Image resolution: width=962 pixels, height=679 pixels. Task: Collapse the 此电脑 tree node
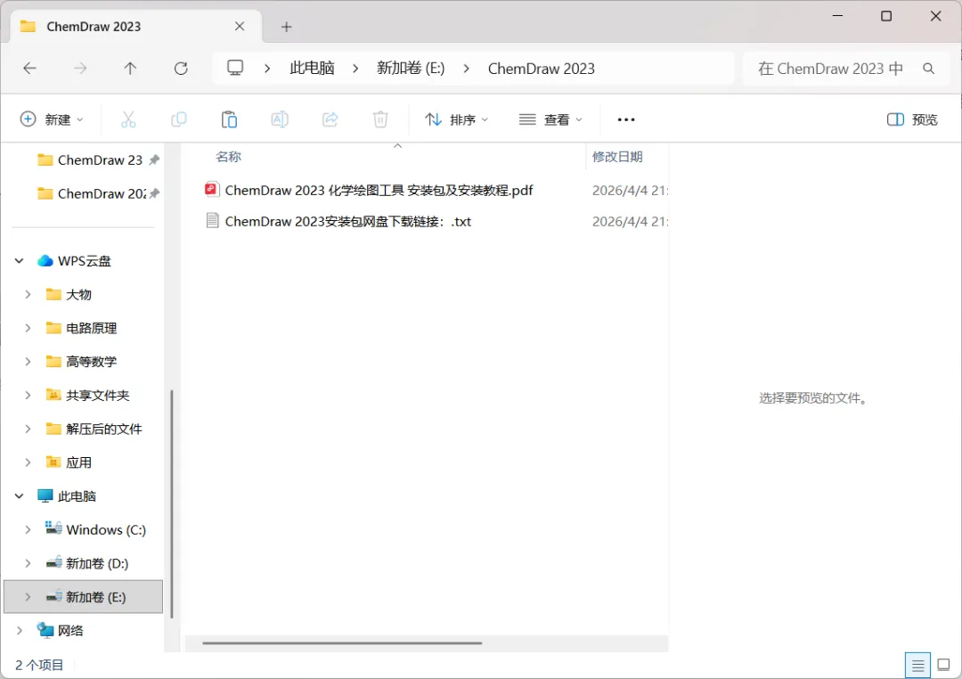point(19,496)
